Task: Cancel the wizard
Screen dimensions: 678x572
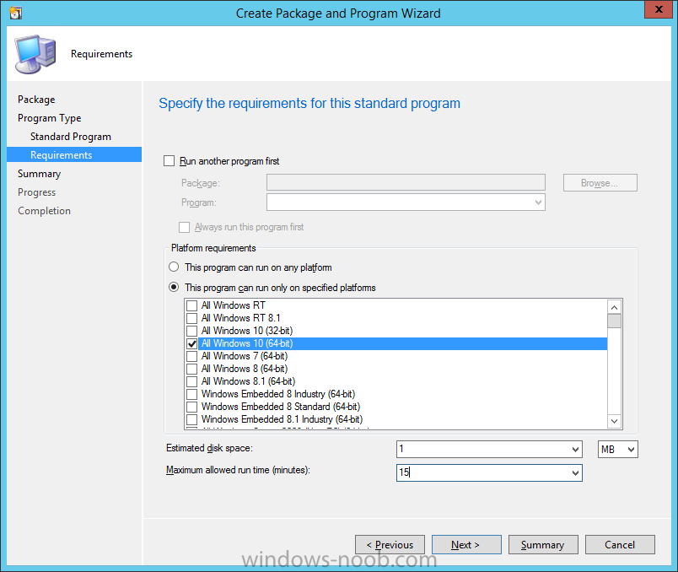Action: 620,545
